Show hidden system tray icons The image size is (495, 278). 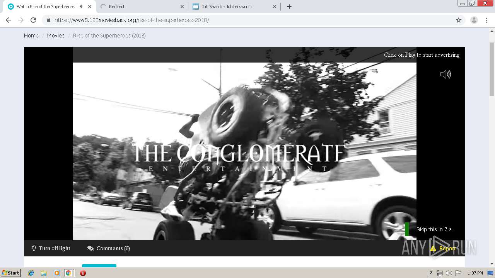(431, 273)
